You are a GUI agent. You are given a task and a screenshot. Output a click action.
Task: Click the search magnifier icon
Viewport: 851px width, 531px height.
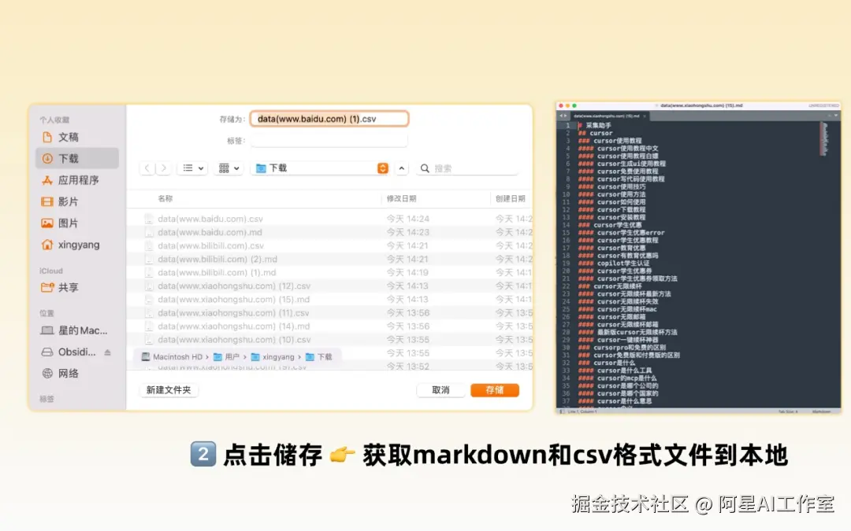425,168
